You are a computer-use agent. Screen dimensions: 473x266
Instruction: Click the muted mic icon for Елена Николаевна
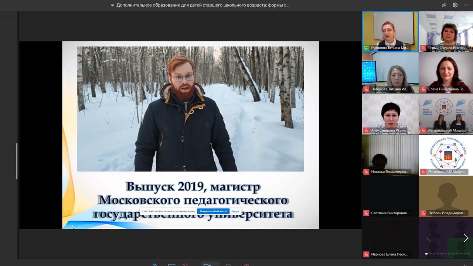[423, 89]
